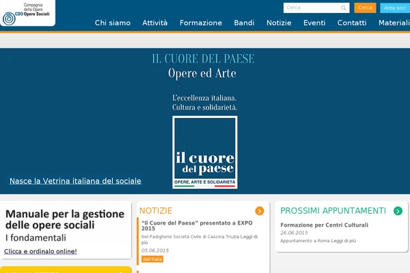The width and height of the screenshot is (410, 273).
Task: Open the Formazione per Centri Culturali event
Action: [324, 225]
